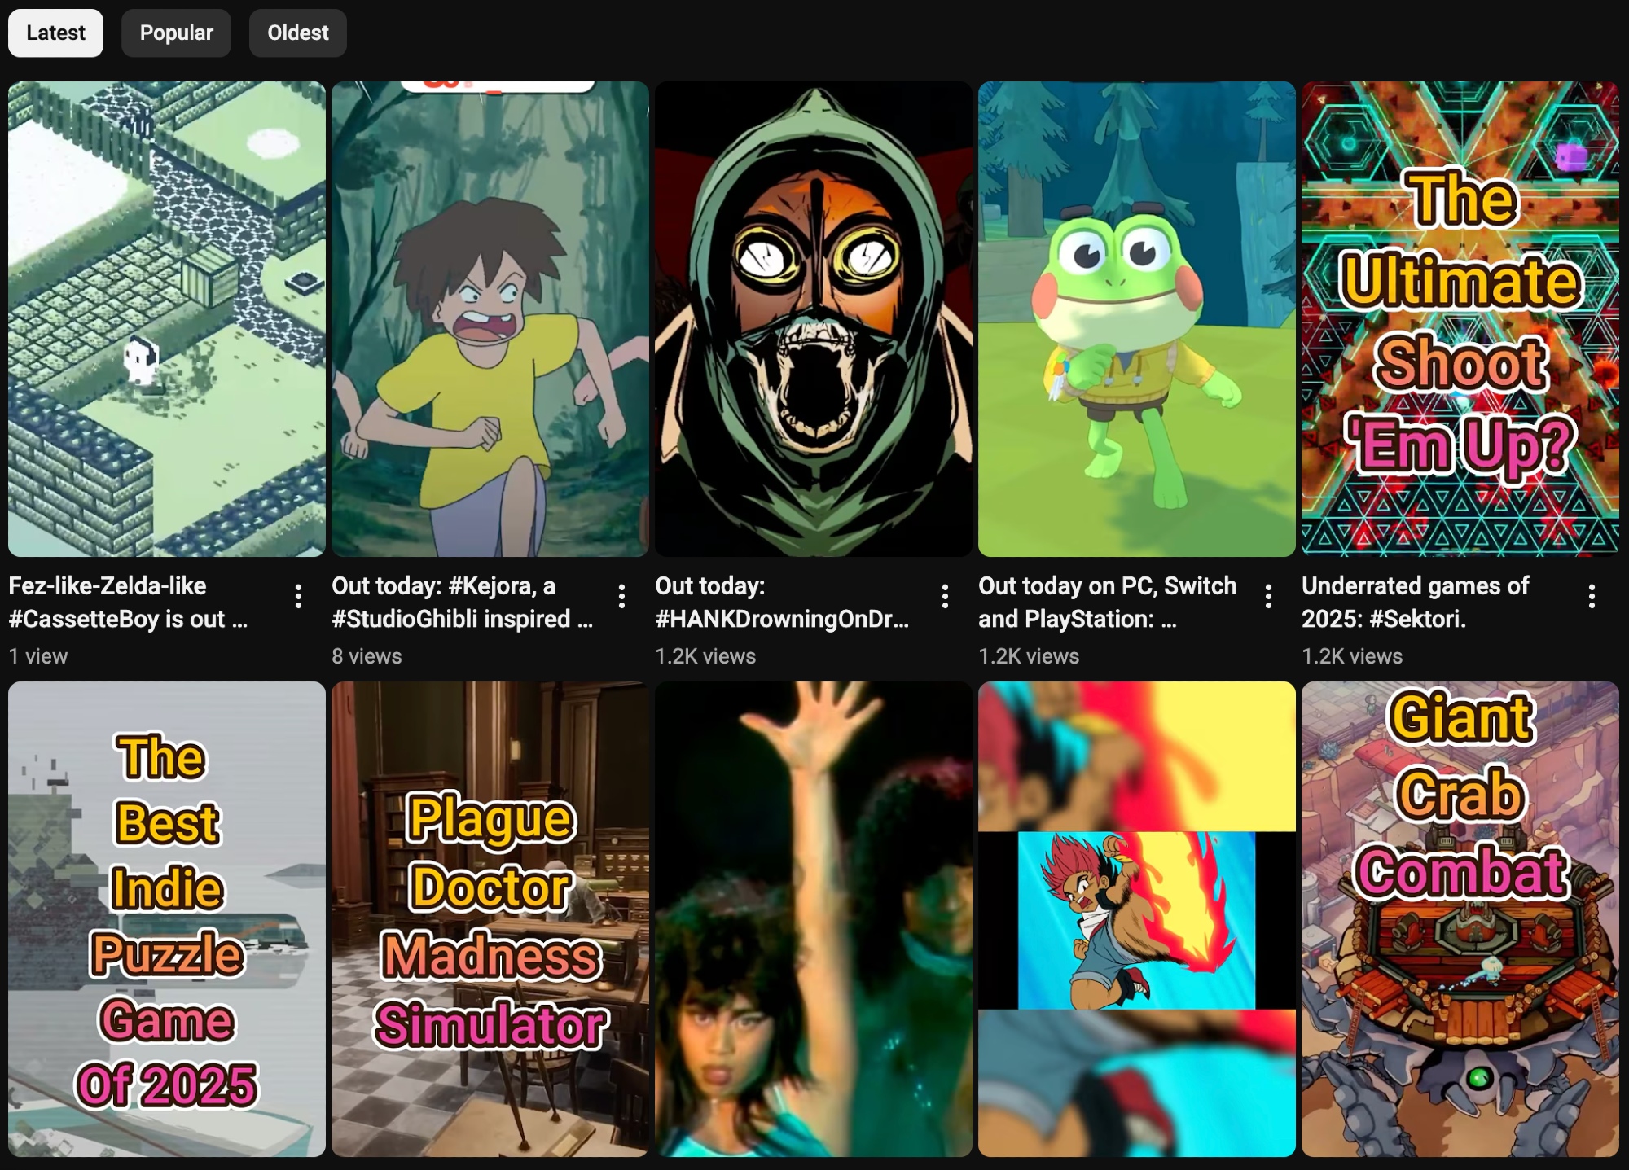Open three-dot menu for PC, Switch, PlayStation video
The height and width of the screenshot is (1170, 1629).
point(1268,597)
